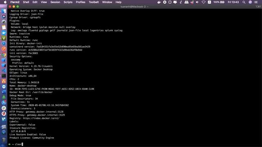Click the 'Debug Mode: true' line
Screen dimensions: 262x147
[20, 95]
